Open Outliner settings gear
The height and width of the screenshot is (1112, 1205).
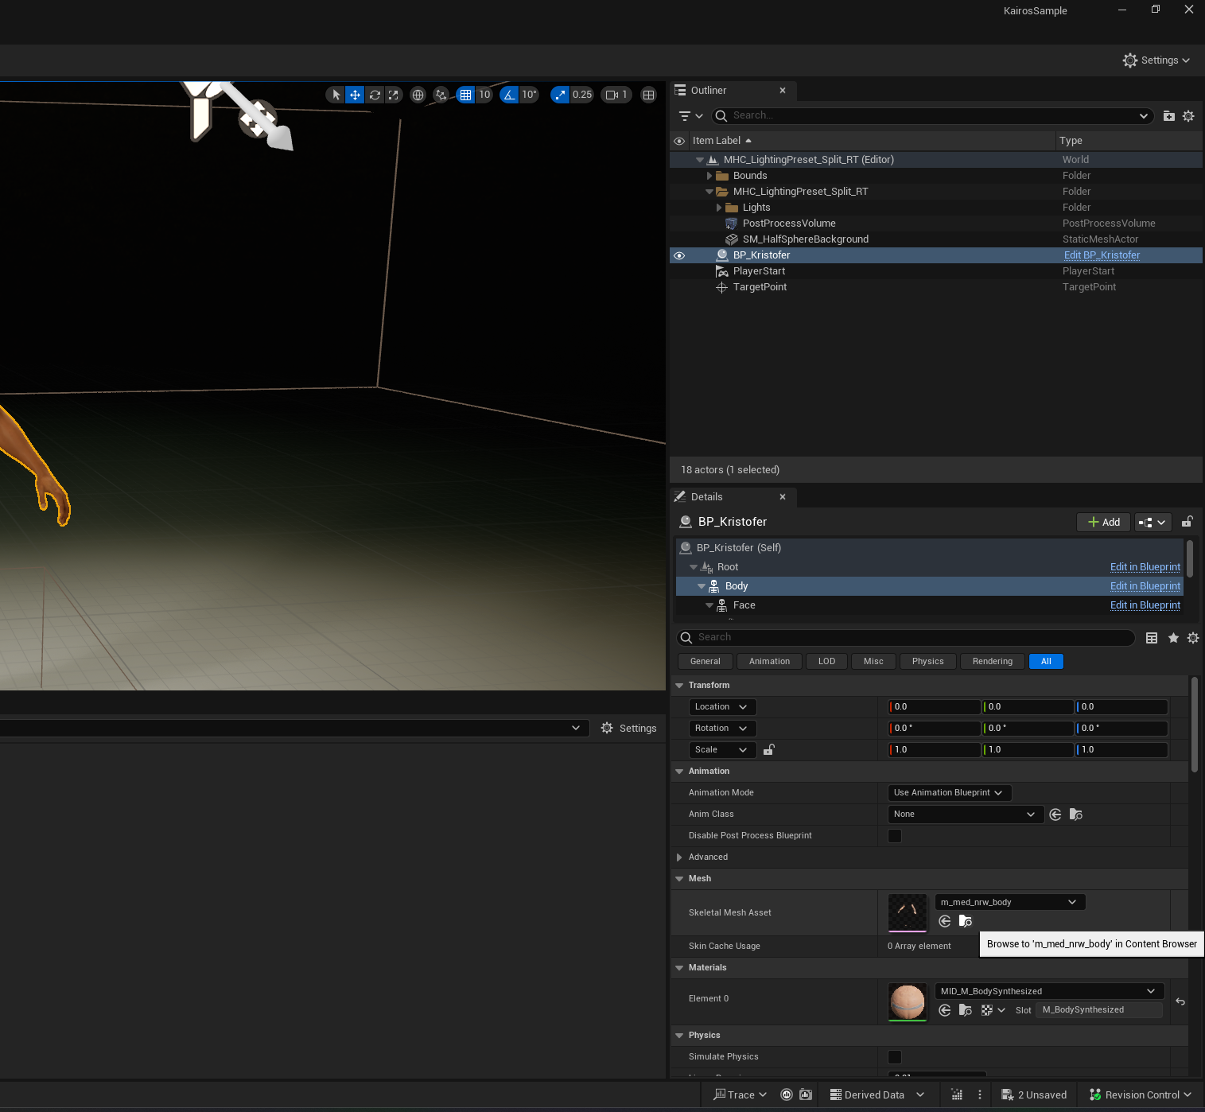[x=1188, y=116]
